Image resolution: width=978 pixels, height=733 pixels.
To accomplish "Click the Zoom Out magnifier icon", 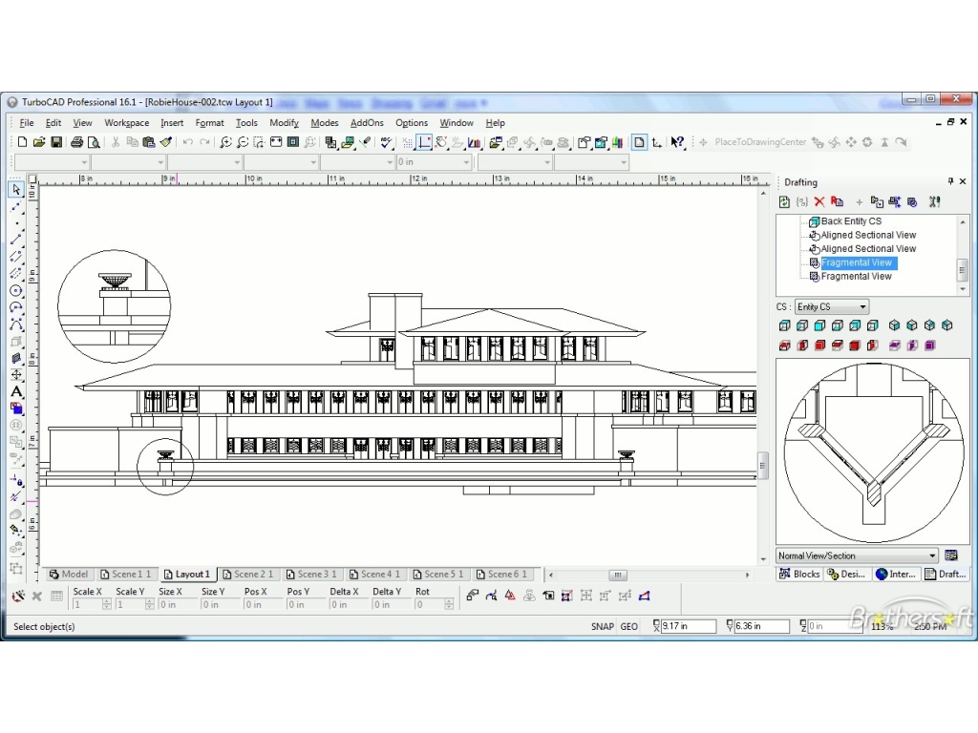I will click(x=243, y=142).
